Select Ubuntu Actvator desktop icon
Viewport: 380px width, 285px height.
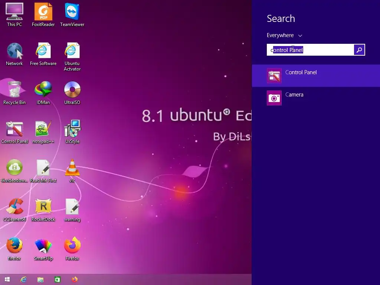pyautogui.click(x=72, y=57)
